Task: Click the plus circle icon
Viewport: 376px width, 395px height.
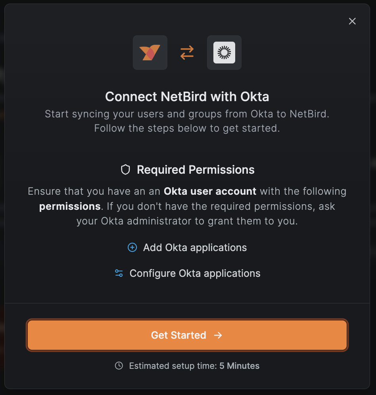Action: [x=132, y=247]
